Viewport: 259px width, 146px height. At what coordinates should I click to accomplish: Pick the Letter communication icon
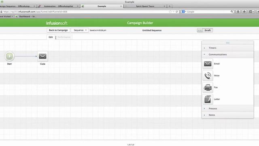click(208, 99)
